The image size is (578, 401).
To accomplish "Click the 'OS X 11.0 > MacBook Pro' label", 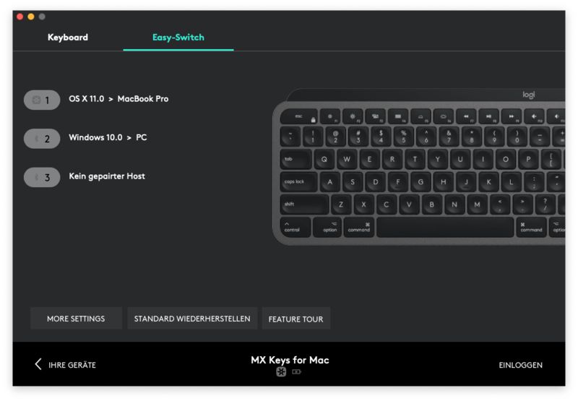I will (118, 99).
